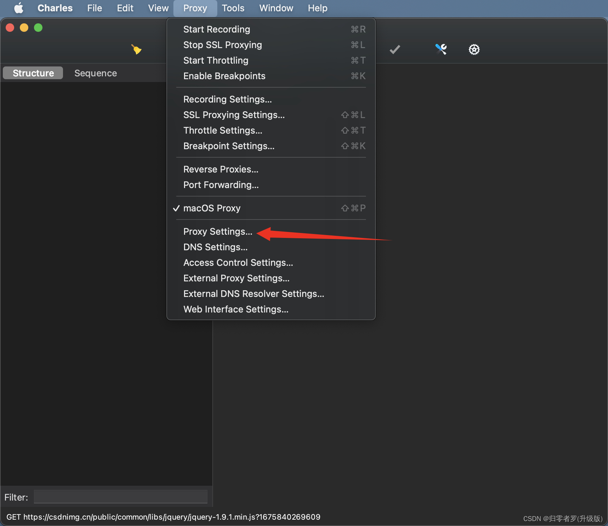Click the GET jquery URL status text
The image size is (608, 526).
[163, 517]
